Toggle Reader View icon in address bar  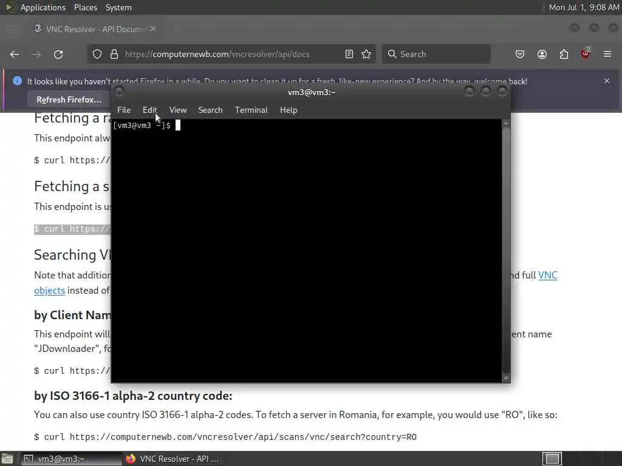[x=349, y=54]
